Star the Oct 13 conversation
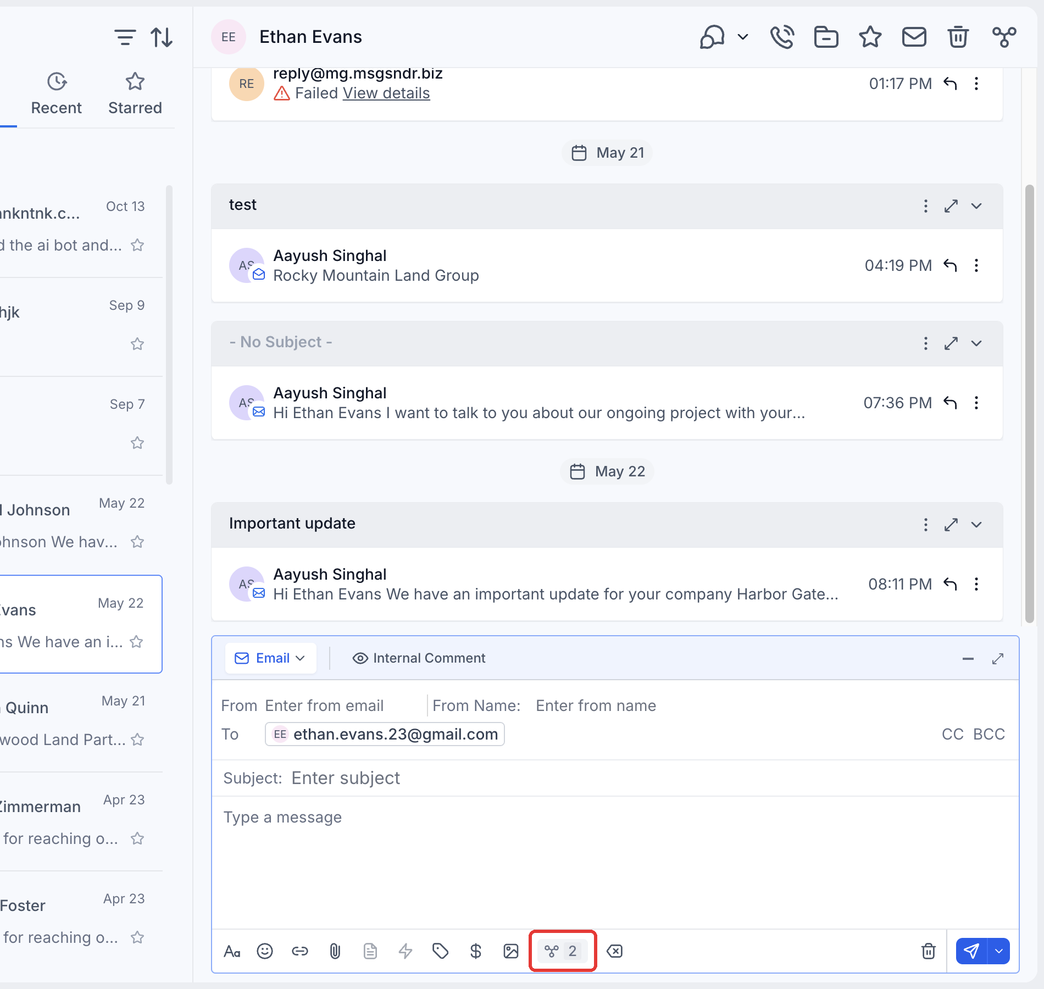Screen dimensions: 1044x989 tap(137, 245)
